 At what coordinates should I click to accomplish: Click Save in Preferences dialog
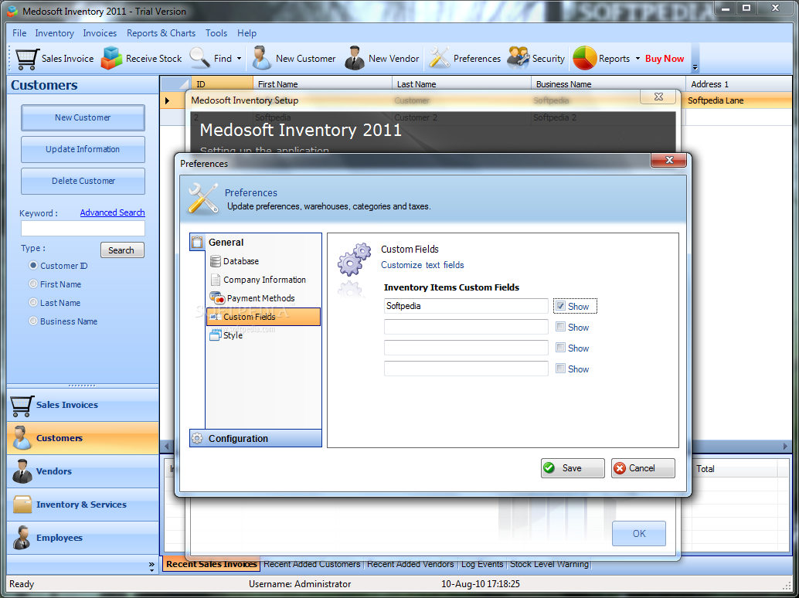(x=573, y=468)
